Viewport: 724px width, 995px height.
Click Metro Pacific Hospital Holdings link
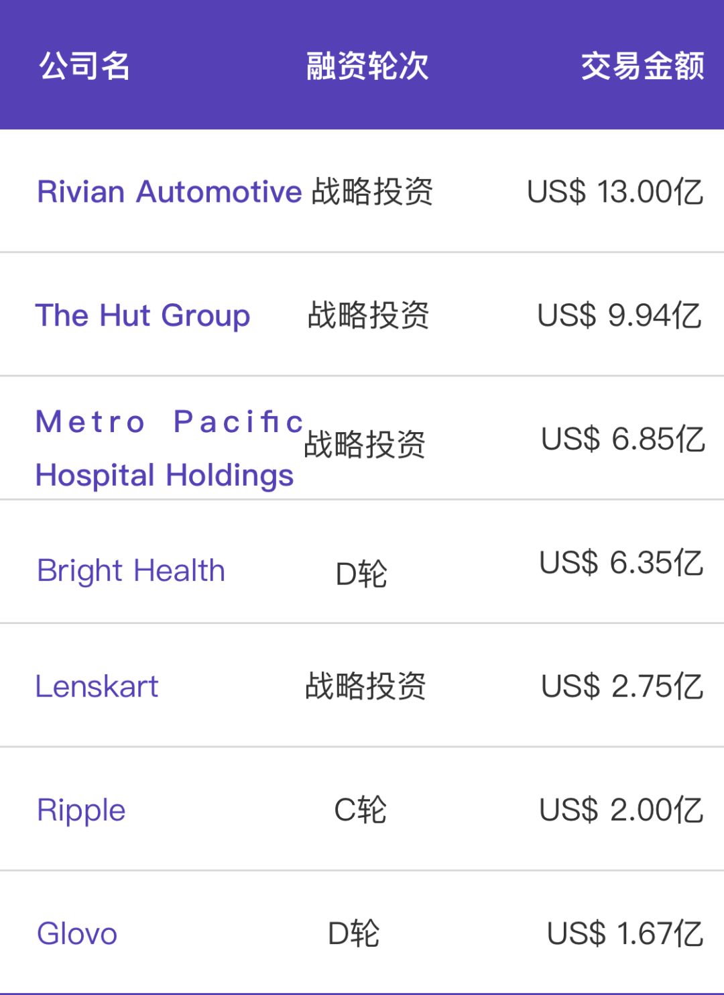(x=165, y=448)
